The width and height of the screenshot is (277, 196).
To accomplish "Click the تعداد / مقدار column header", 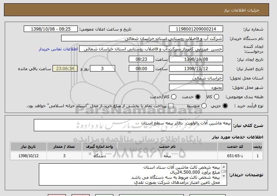I will tap(64, 147).
